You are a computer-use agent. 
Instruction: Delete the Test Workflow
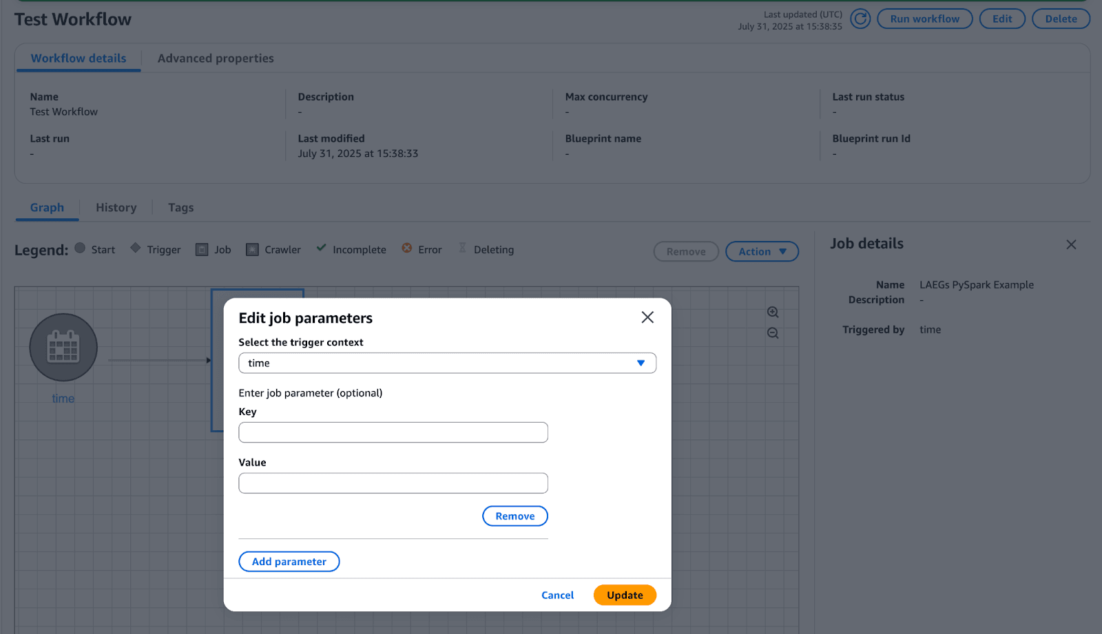tap(1060, 19)
